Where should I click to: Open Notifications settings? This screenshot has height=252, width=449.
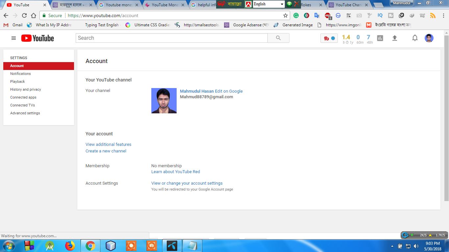[x=20, y=74]
